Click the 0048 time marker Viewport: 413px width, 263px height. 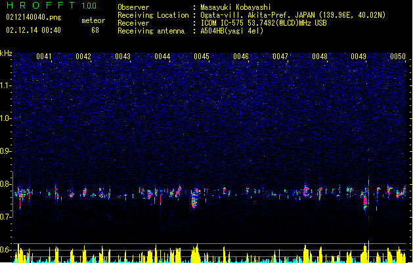[320, 57]
